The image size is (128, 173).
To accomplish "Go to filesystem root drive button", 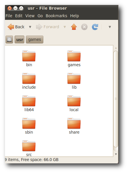I will [9, 39].
